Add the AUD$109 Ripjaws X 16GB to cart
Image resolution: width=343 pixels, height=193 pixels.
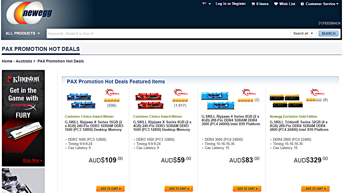click(110, 189)
